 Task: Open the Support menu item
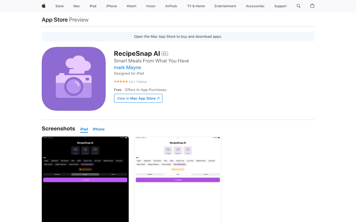(280, 6)
